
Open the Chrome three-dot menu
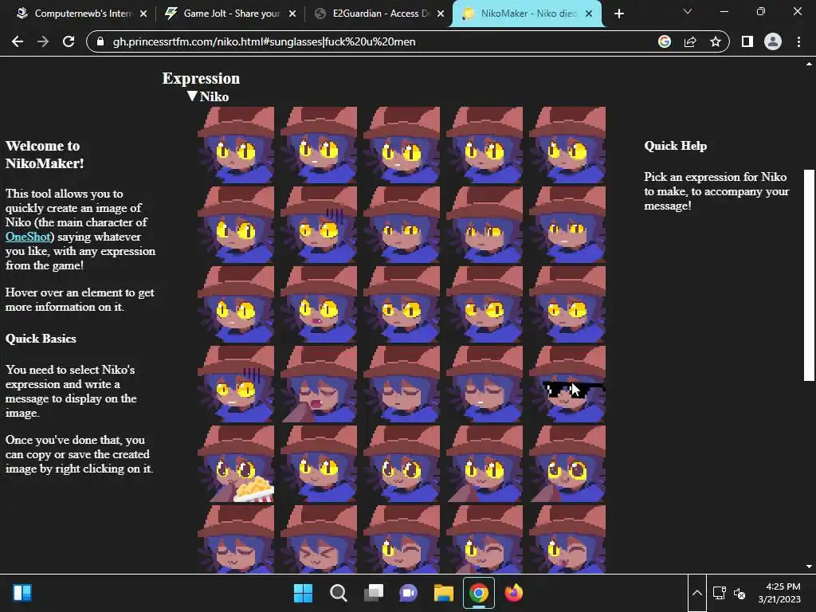point(798,41)
